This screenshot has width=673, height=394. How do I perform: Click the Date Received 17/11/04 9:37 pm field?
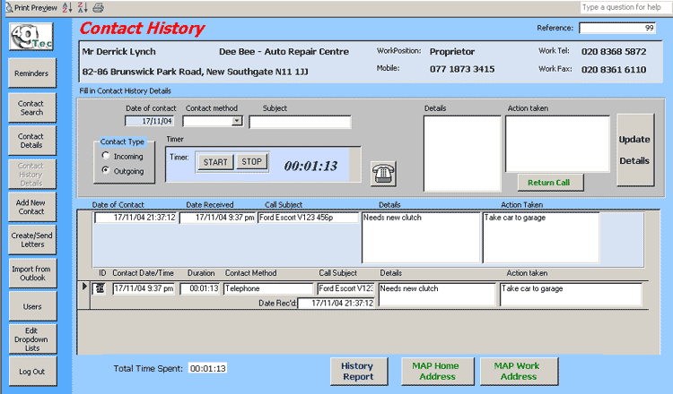[x=218, y=218]
